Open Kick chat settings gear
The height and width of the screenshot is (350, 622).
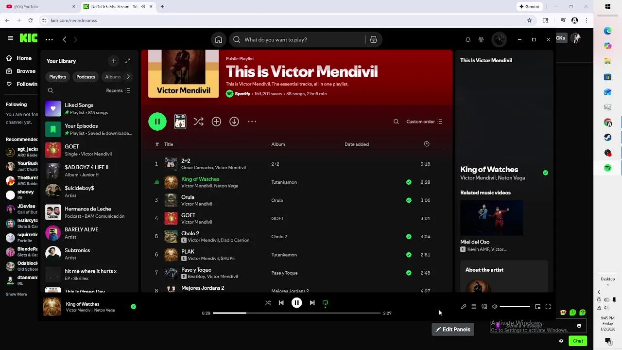561,341
